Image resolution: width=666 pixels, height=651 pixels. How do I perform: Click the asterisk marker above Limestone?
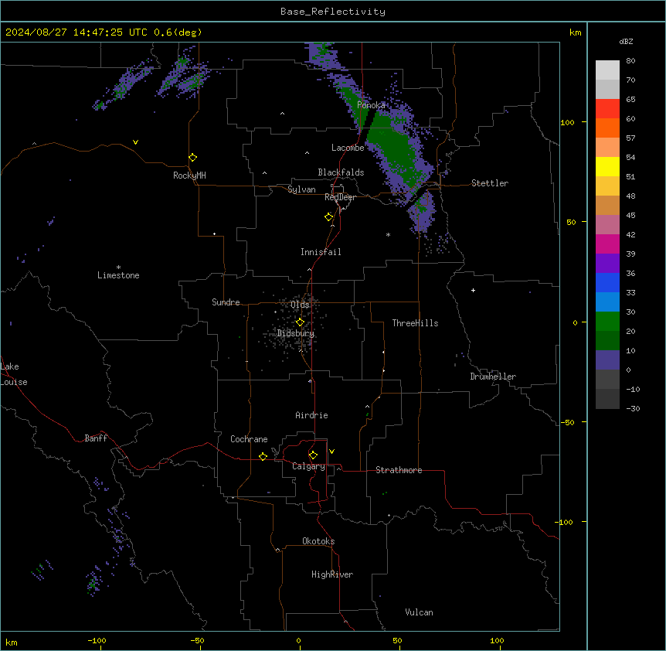[x=118, y=268]
